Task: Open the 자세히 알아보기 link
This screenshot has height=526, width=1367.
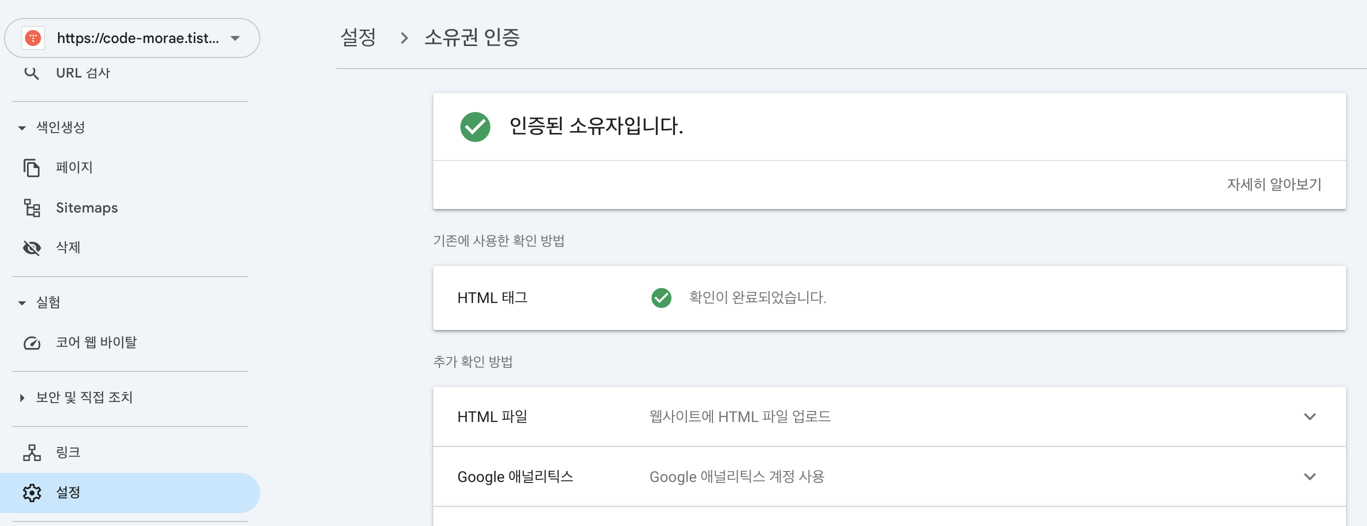Action: [x=1273, y=184]
